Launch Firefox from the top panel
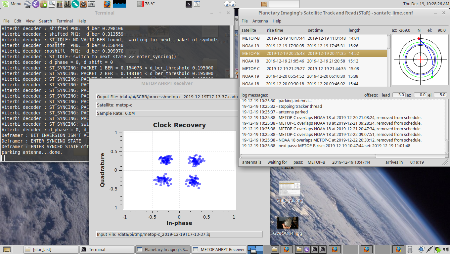 click(x=107, y=4)
